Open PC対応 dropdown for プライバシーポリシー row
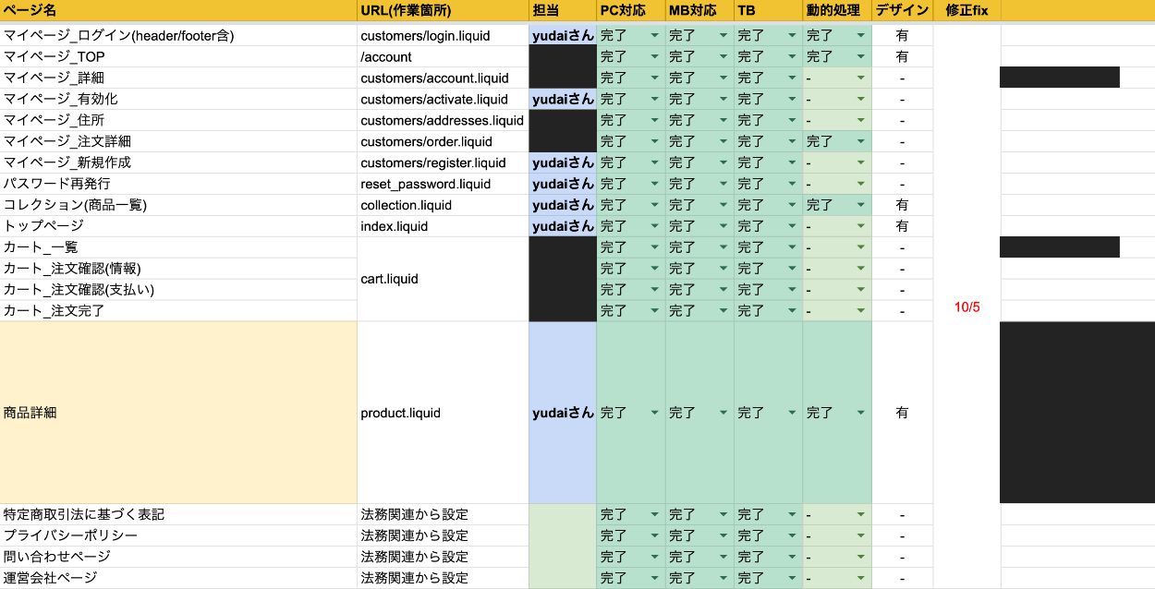This screenshot has width=1155, height=589. [x=655, y=535]
